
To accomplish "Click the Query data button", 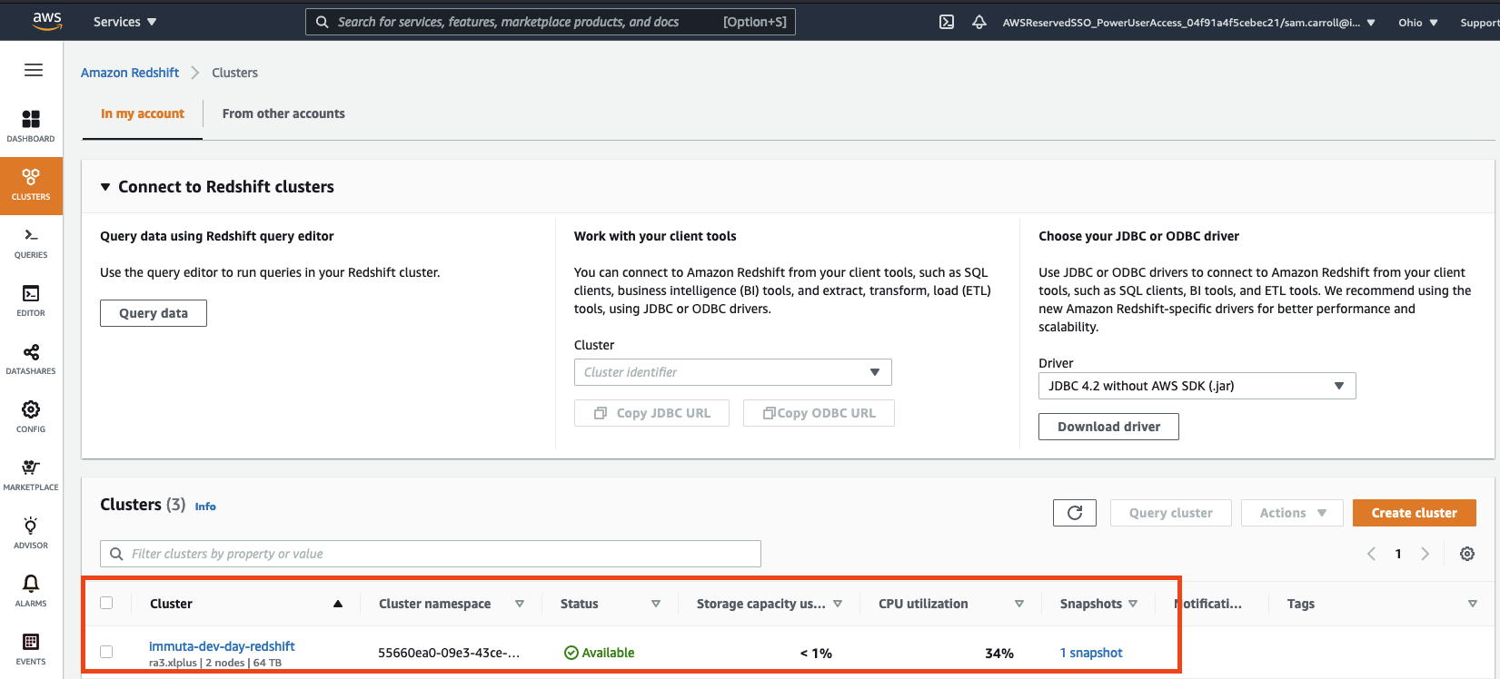I will point(154,313).
